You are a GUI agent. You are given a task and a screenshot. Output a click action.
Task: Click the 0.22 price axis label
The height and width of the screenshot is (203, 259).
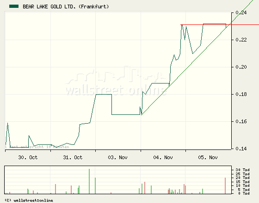tap(241, 40)
